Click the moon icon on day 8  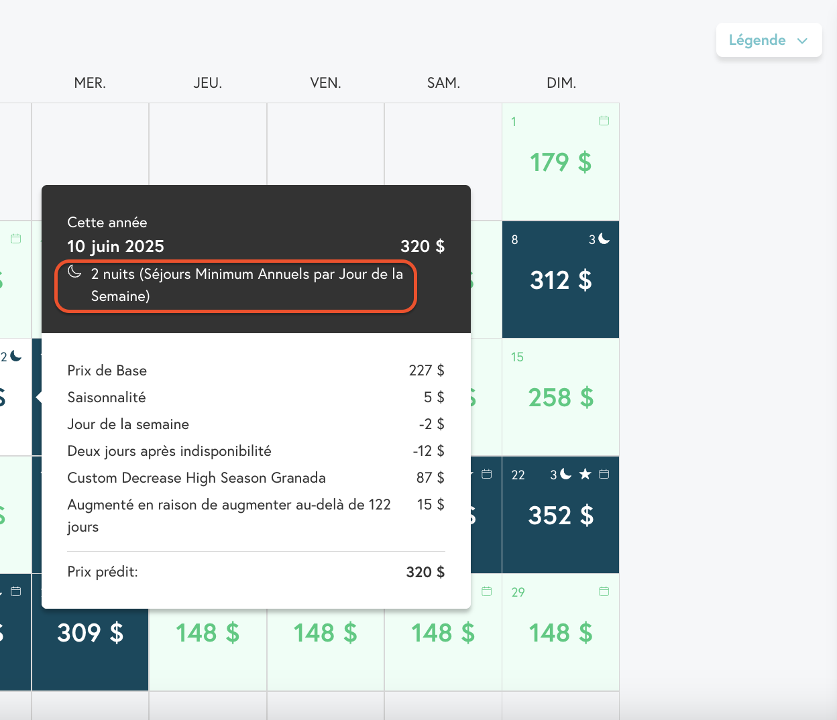[x=604, y=239]
